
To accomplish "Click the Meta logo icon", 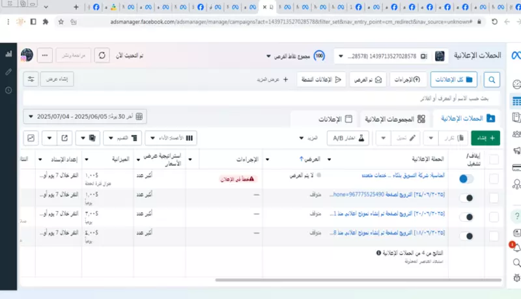I will click(516, 56).
